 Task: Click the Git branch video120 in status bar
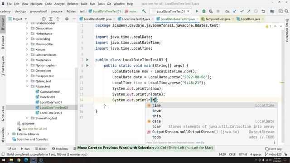pyautogui.click(x=273, y=154)
